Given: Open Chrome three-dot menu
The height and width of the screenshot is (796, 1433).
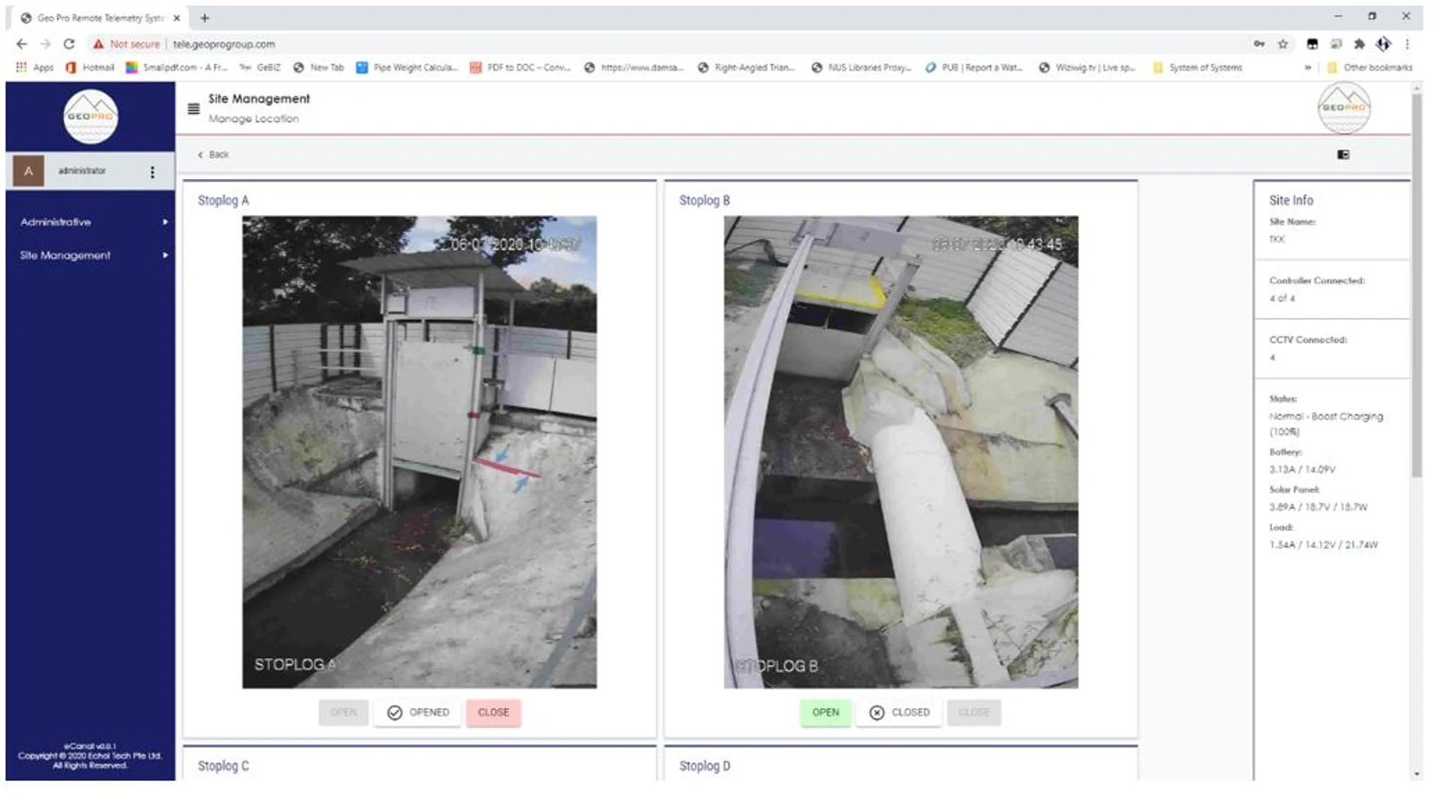Looking at the screenshot, I should coord(1407,44).
